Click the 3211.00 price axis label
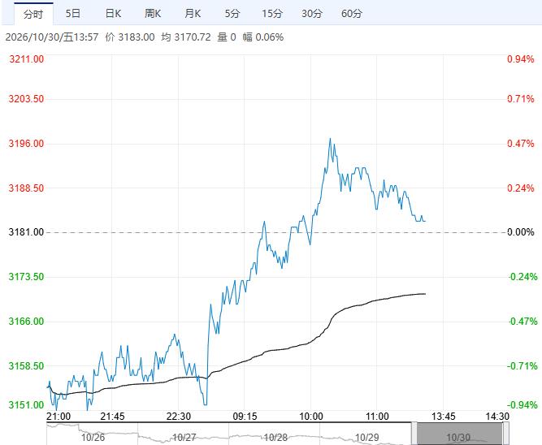Image resolution: width=542 pixels, height=445 pixels. [27, 59]
